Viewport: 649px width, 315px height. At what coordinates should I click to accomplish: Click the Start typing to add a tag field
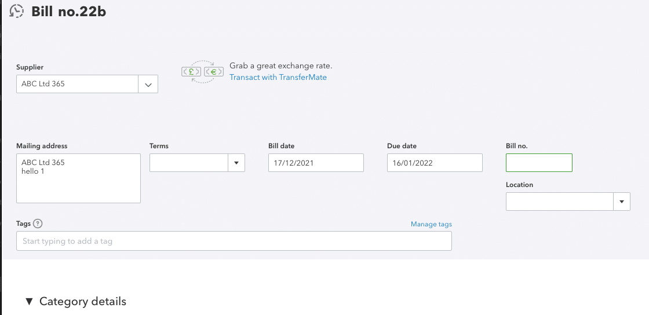[x=234, y=241]
